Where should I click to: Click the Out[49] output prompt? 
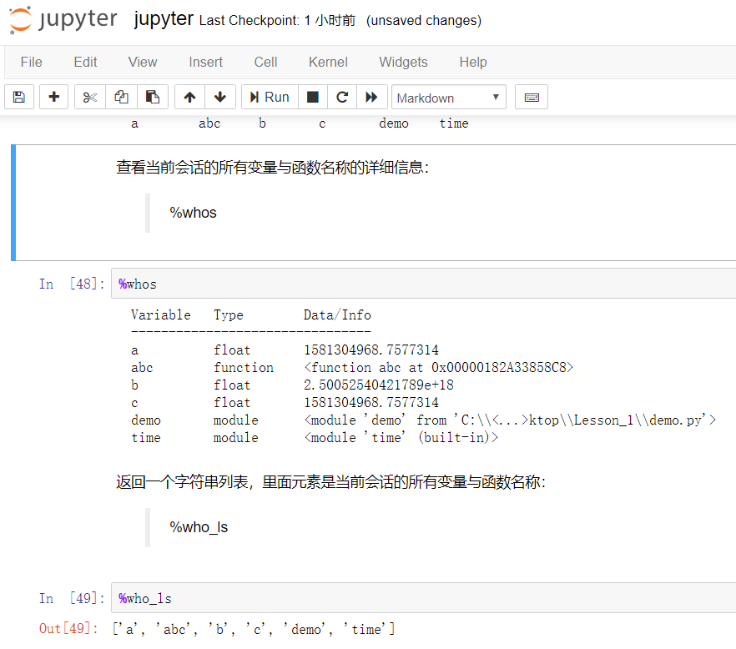pyautogui.click(x=69, y=629)
